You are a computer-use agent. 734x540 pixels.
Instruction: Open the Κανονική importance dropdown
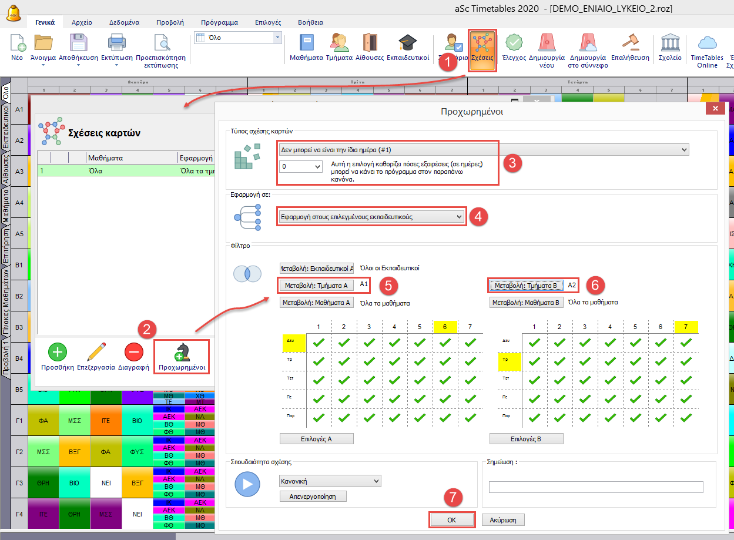[330, 481]
